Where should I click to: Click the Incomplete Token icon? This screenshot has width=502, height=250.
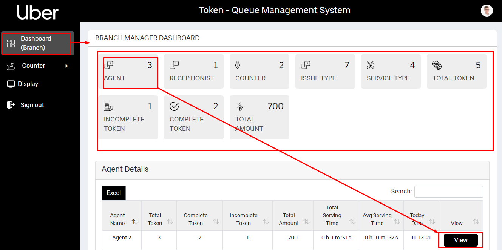click(x=108, y=106)
